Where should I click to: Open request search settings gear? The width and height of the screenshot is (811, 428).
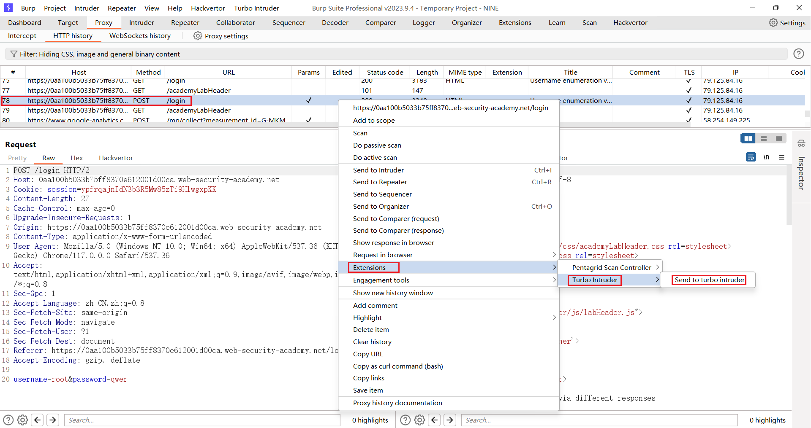pyautogui.click(x=23, y=420)
